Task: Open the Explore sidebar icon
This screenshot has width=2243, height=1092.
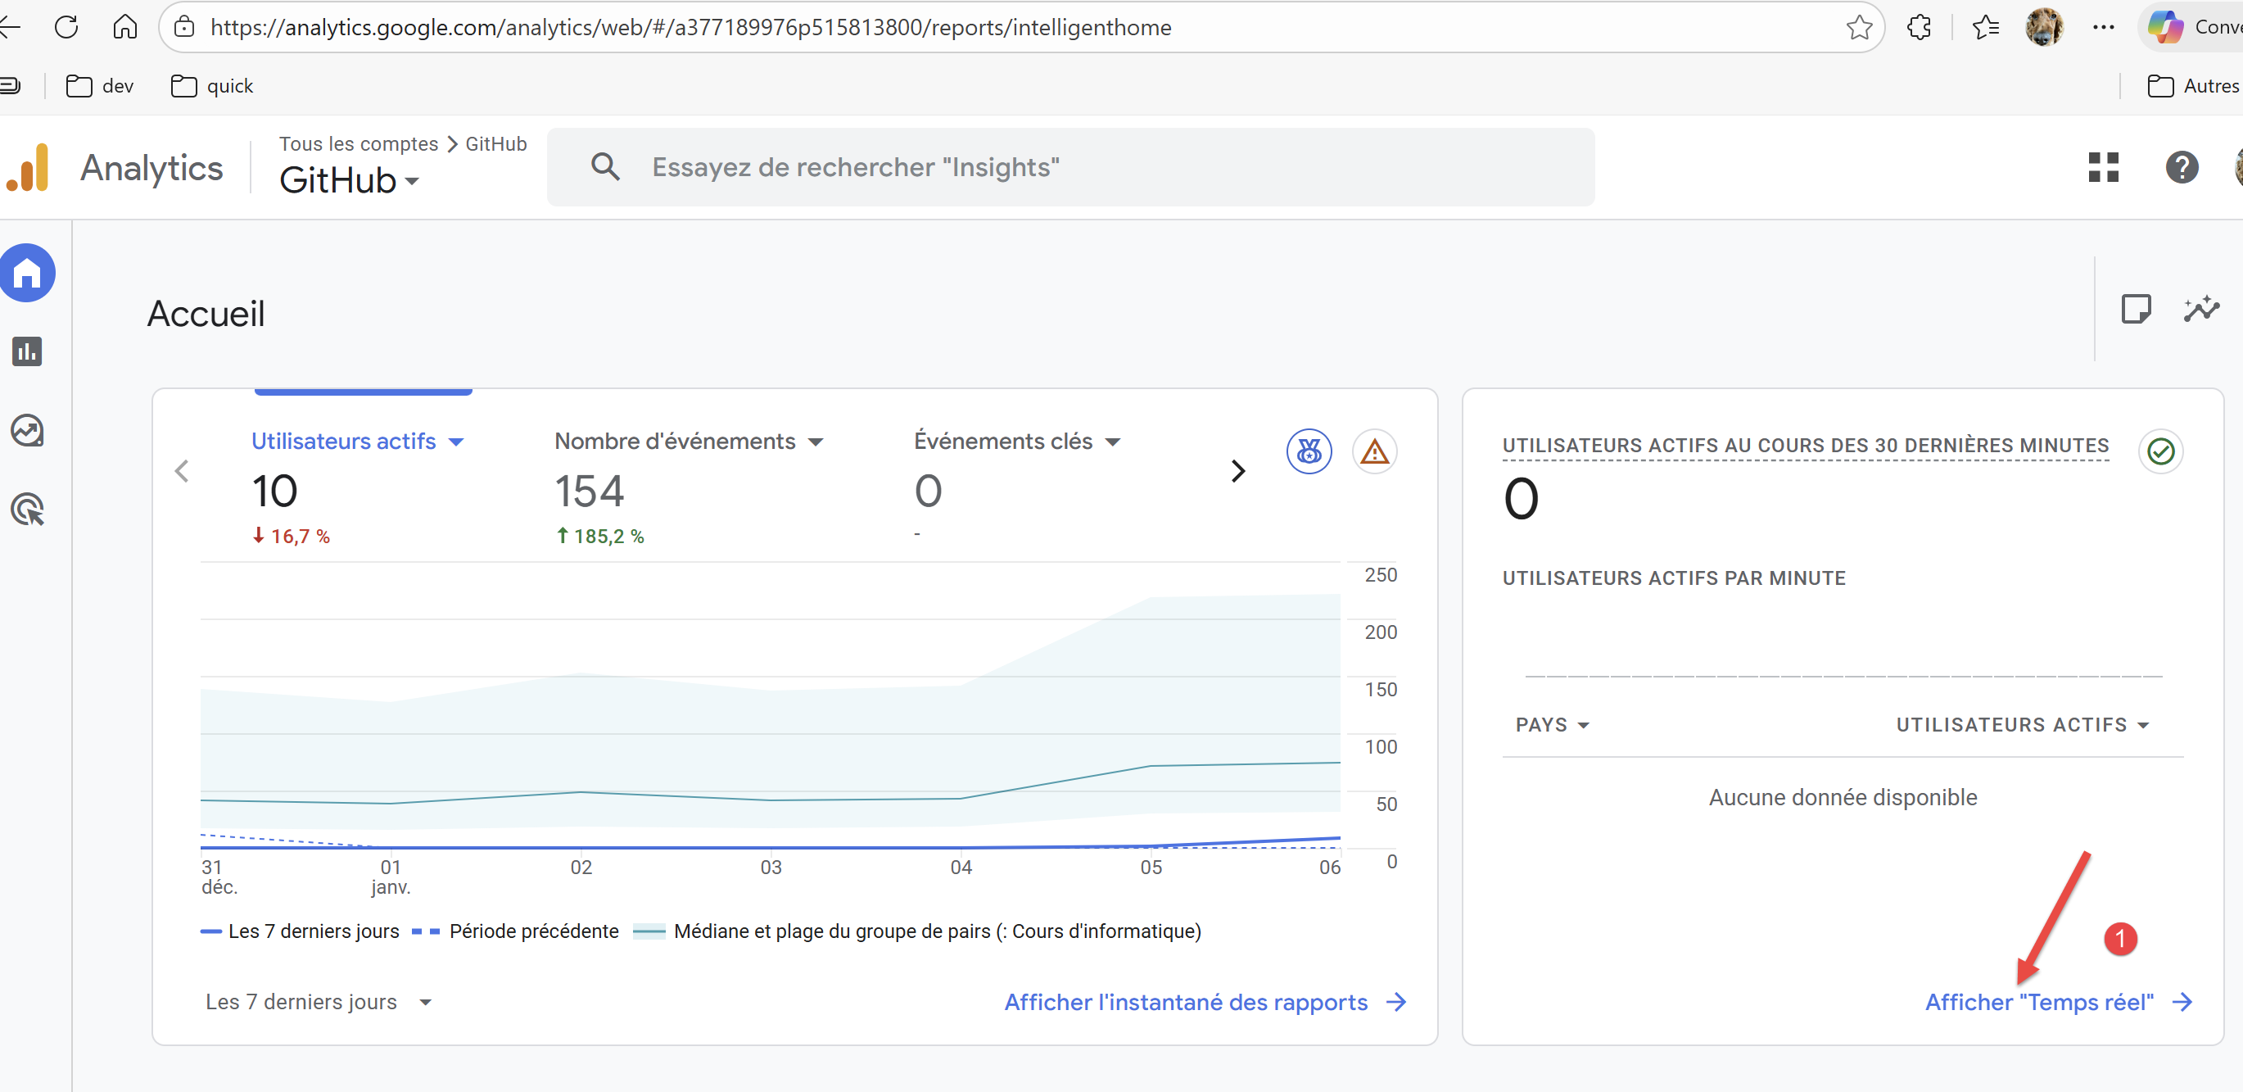Action: coord(27,430)
